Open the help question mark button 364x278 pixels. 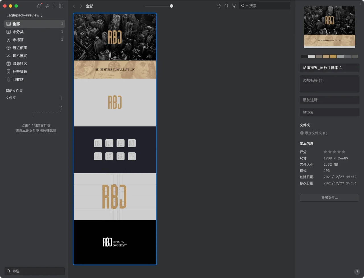coord(357,271)
